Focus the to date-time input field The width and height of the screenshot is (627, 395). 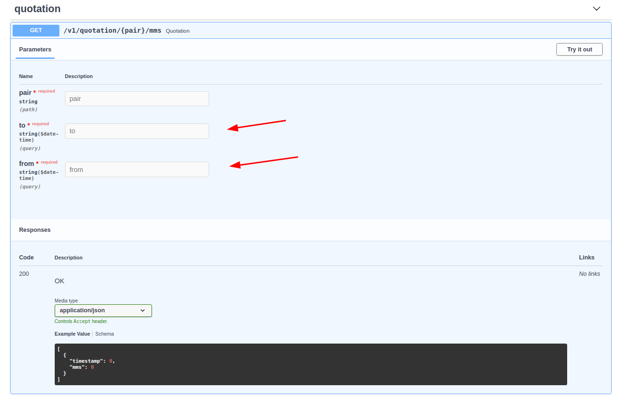click(137, 131)
